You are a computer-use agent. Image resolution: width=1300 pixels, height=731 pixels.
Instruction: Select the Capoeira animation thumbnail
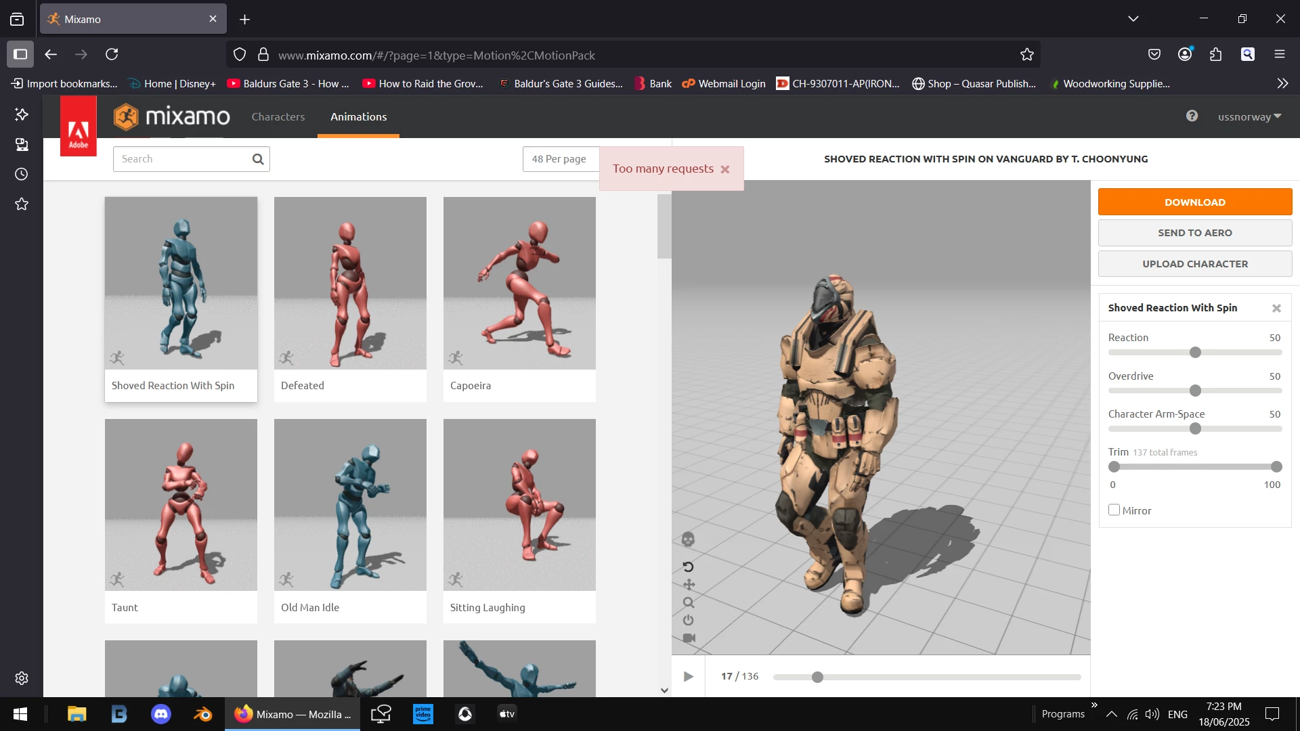[x=519, y=283]
